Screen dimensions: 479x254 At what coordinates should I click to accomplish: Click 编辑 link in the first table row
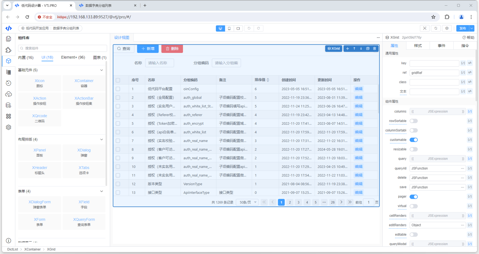tap(358, 89)
